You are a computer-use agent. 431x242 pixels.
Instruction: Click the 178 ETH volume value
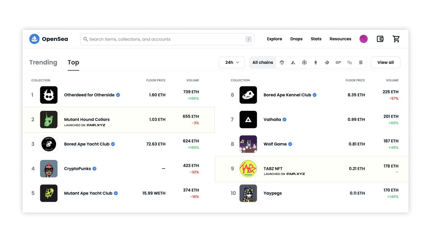tap(391, 166)
